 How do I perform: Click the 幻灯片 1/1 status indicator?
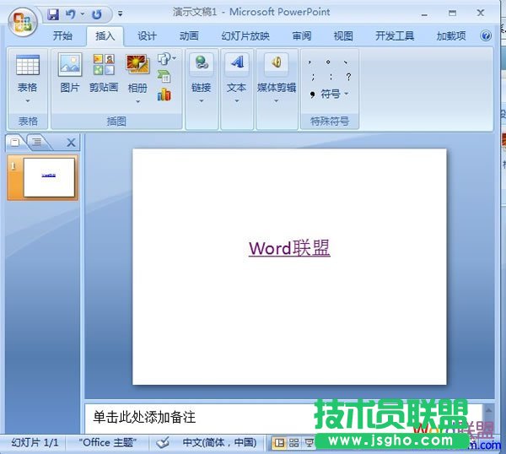pos(35,442)
